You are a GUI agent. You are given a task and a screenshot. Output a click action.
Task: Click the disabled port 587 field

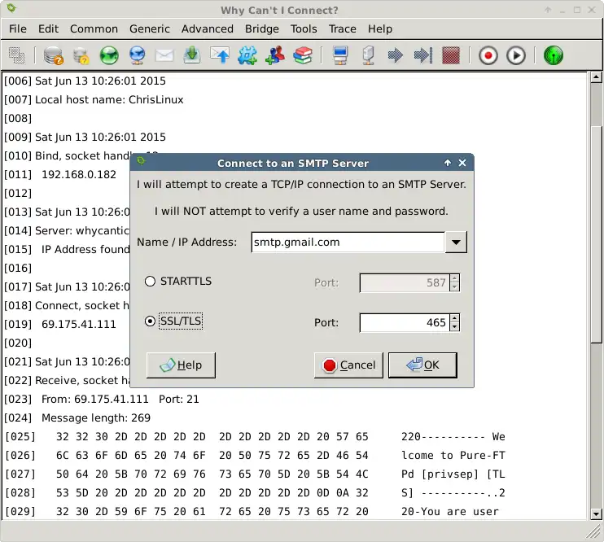[405, 282]
